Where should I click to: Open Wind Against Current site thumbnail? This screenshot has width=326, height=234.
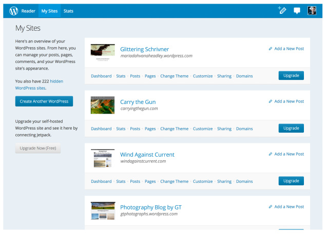pyautogui.click(x=103, y=158)
